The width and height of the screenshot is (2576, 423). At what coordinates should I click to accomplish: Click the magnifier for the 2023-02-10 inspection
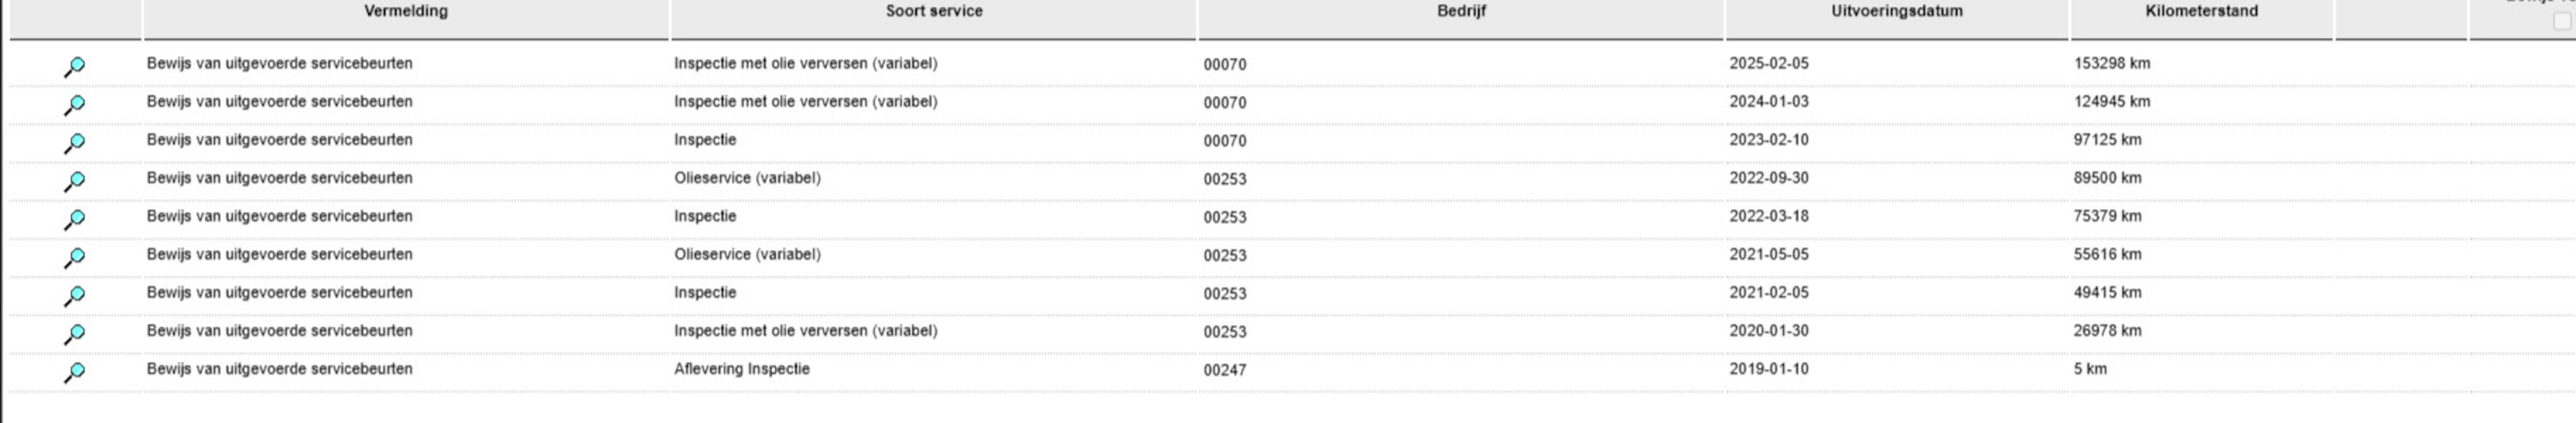click(74, 142)
